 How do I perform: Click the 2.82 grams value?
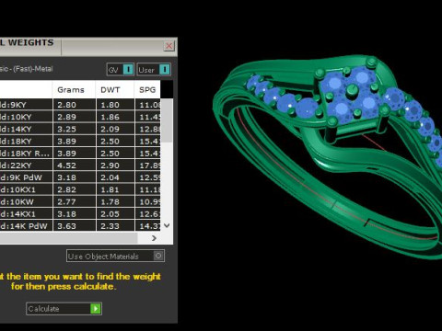tap(66, 189)
